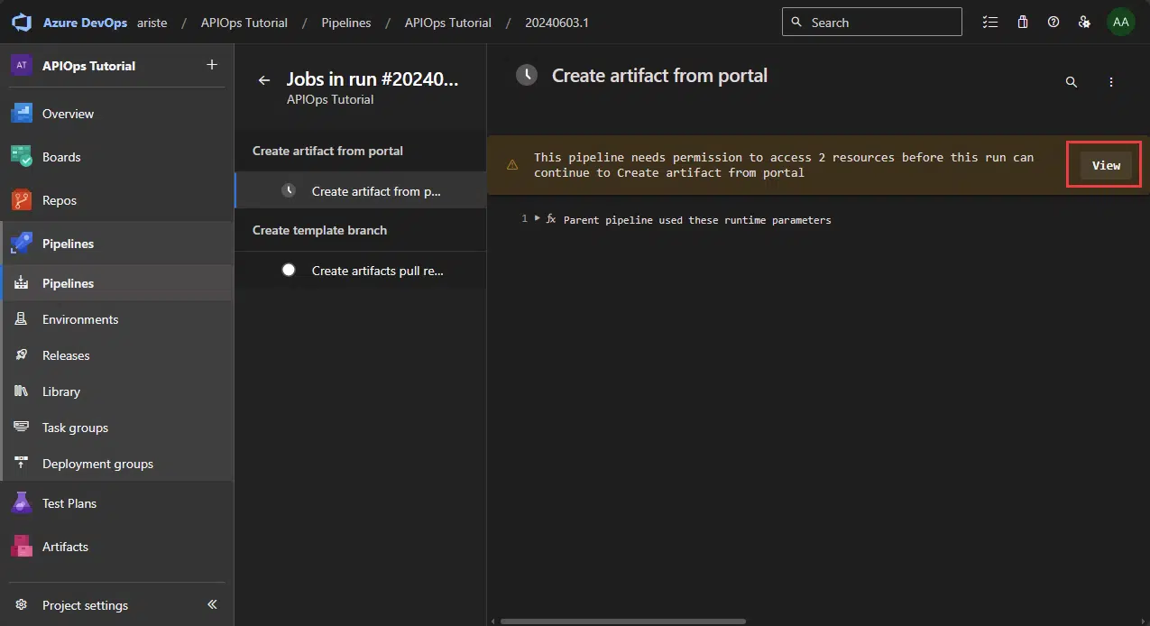Open the User settings icon
1150x626 pixels.
pos(1084,23)
